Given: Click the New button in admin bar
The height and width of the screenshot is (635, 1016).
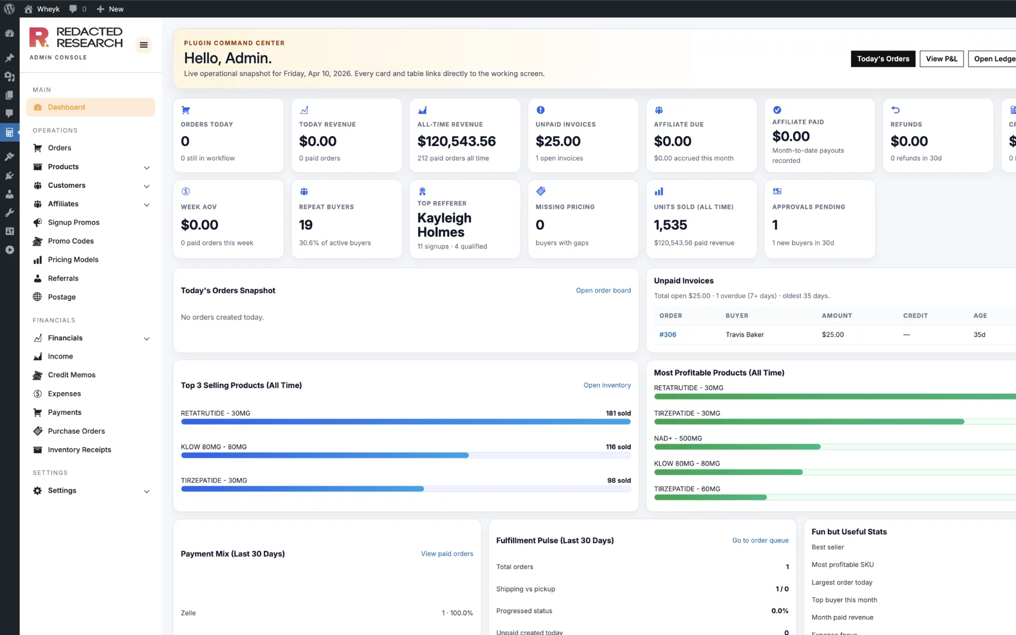Looking at the screenshot, I should tap(110, 9).
